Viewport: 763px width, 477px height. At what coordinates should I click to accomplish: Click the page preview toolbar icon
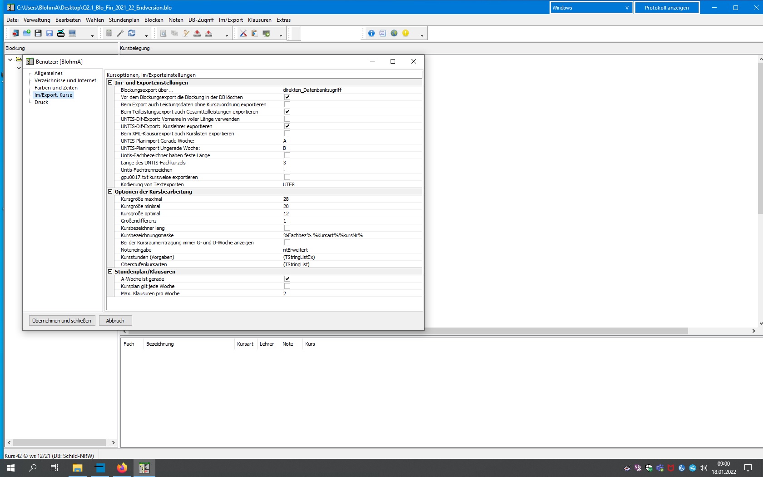pyautogui.click(x=163, y=33)
